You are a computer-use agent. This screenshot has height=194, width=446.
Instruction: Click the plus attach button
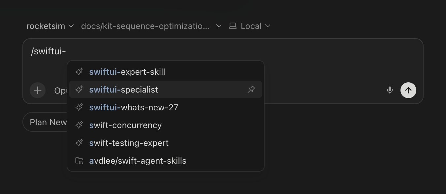tap(38, 90)
